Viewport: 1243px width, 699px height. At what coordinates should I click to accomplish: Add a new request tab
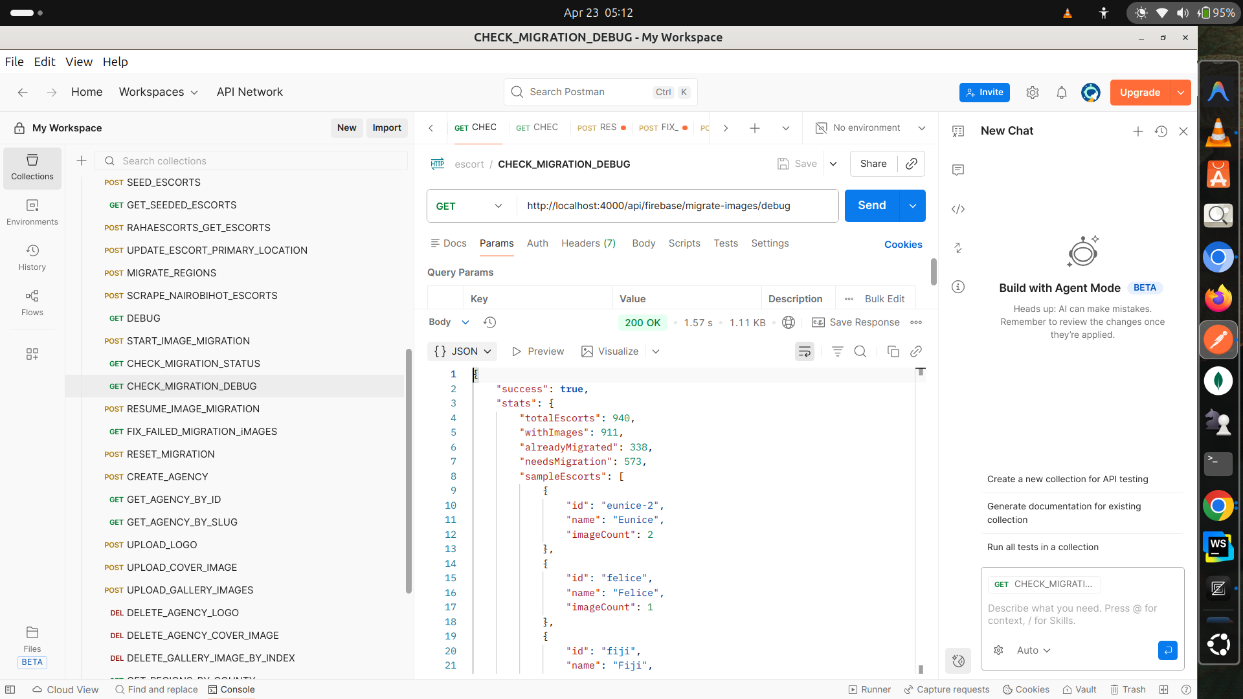pyautogui.click(x=755, y=128)
